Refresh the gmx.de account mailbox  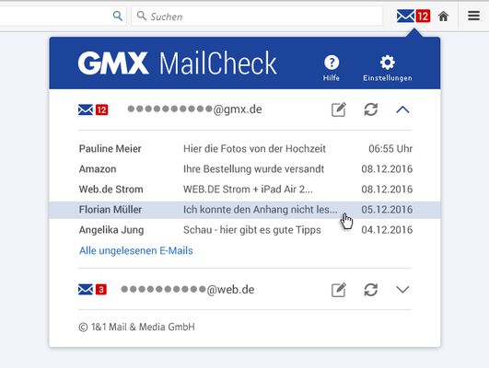point(371,109)
